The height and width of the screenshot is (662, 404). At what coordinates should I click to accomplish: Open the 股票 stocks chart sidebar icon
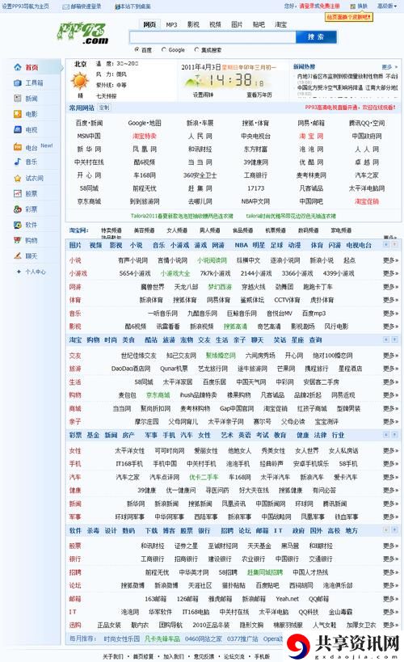tap(18, 194)
